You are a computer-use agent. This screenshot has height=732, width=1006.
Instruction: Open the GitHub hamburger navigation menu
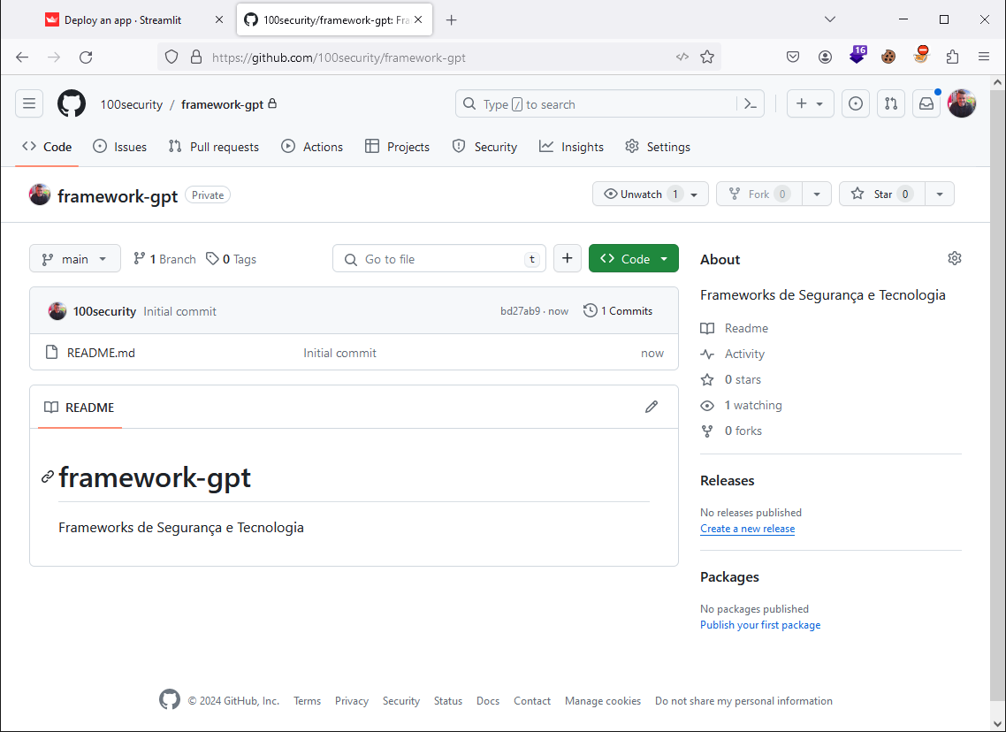[29, 103]
